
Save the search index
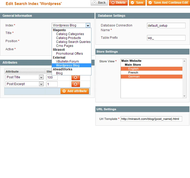point(137,3)
